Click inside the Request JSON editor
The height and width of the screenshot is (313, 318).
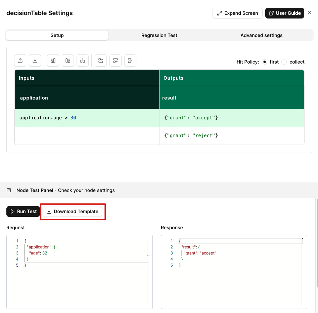[x=80, y=272]
